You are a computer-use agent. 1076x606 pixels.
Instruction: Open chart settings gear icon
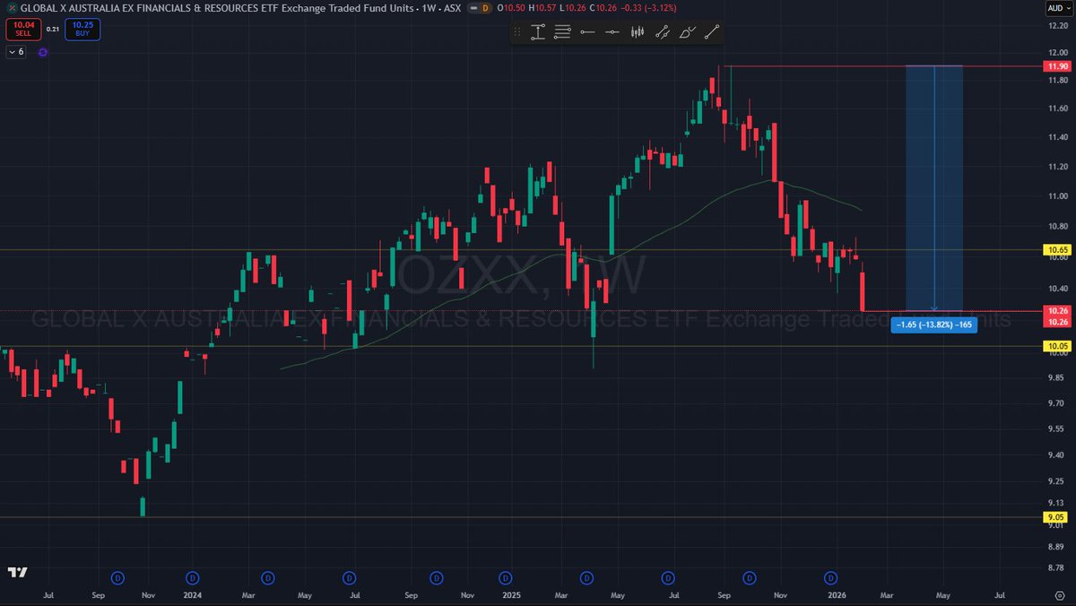[x=1059, y=594]
